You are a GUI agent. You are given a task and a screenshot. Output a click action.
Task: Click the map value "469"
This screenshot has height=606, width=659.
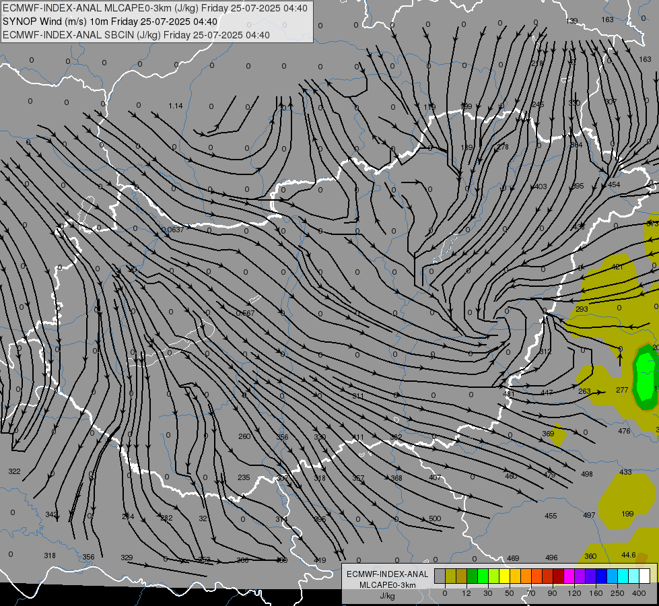[x=513, y=558]
